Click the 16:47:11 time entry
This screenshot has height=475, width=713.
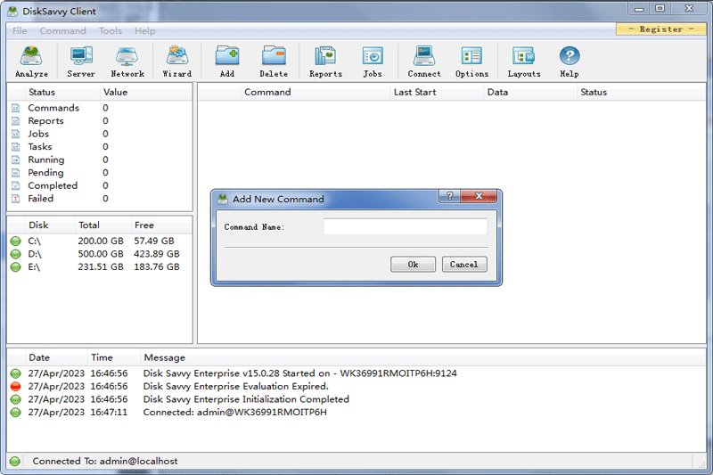[109, 413]
